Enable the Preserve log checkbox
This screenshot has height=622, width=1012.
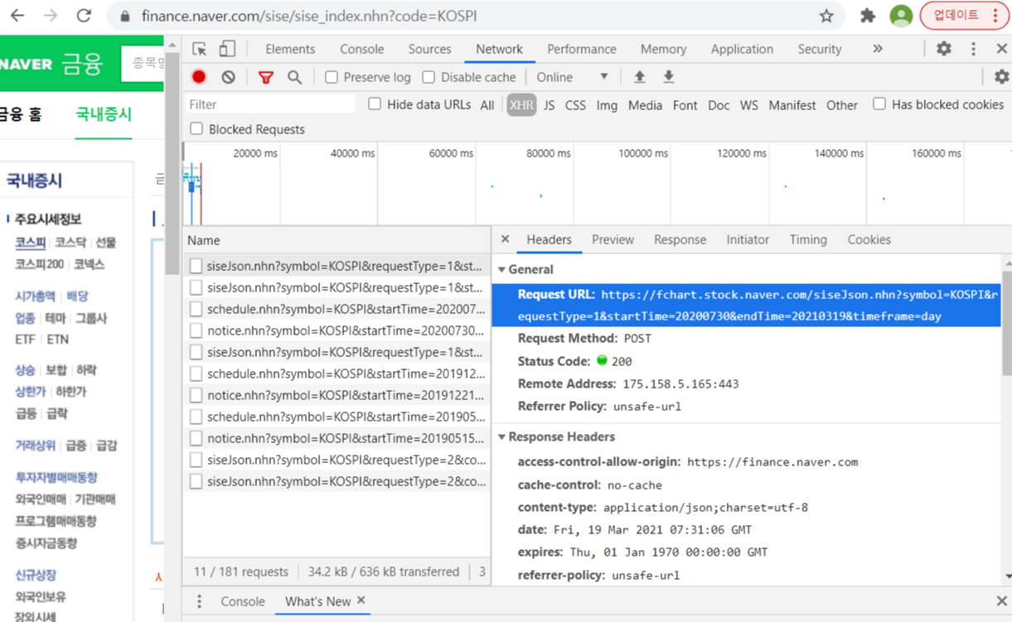point(332,77)
